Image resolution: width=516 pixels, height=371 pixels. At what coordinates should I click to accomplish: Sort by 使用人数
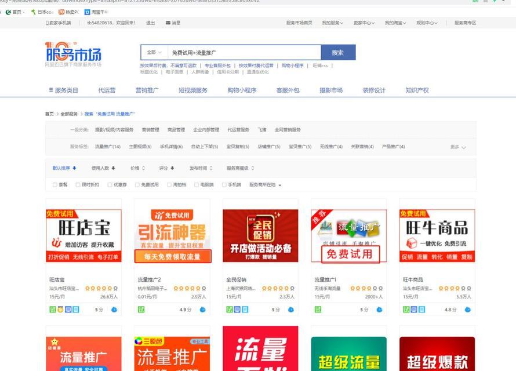[103, 168]
